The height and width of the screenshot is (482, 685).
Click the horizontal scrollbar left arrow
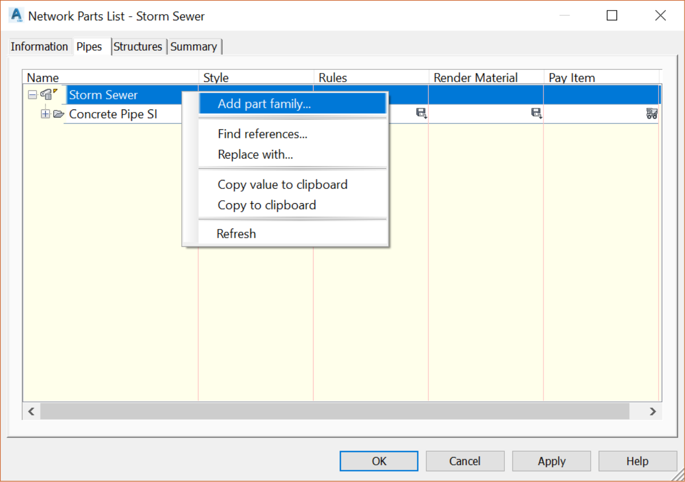(x=31, y=412)
